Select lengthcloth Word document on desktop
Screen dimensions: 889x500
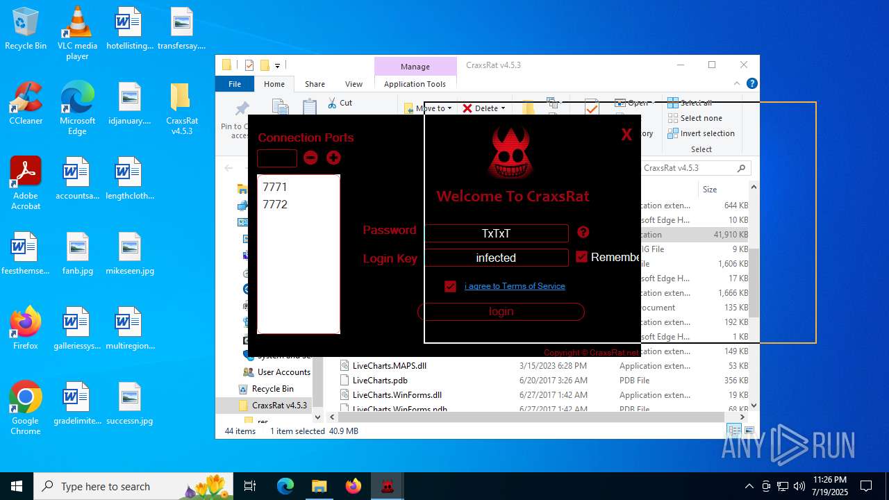129,179
